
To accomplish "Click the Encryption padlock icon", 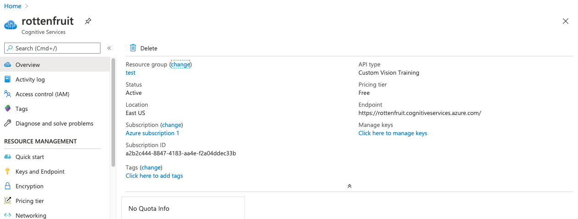I will pyautogui.click(x=7, y=186).
